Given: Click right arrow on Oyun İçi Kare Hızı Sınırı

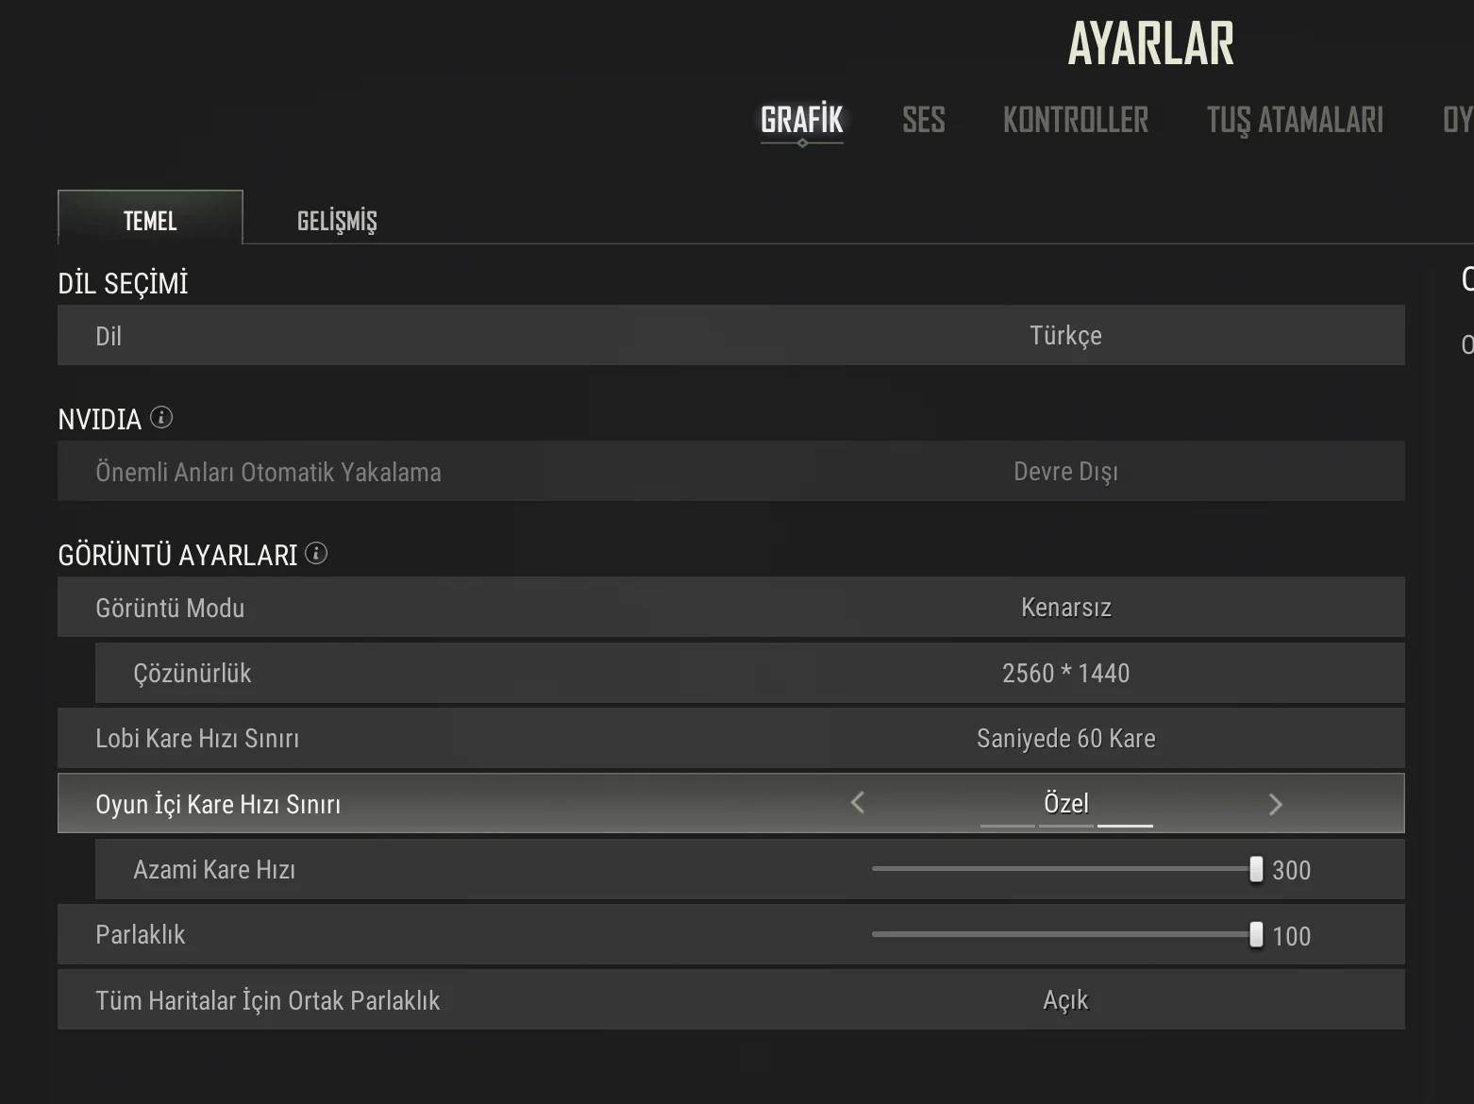Looking at the screenshot, I should pos(1275,804).
